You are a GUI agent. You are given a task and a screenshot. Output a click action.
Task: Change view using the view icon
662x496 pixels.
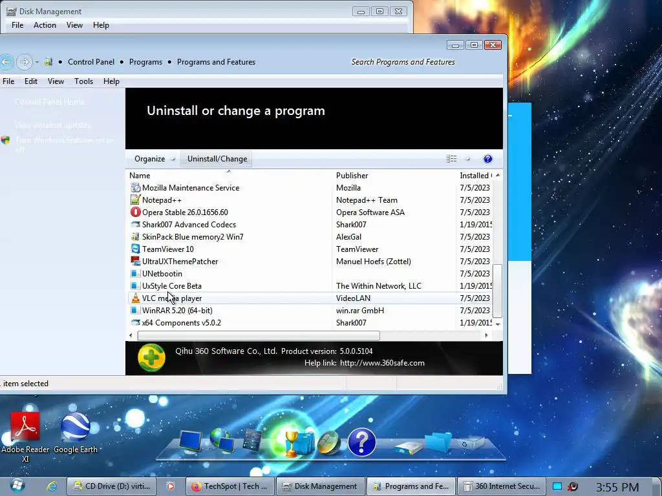click(451, 159)
